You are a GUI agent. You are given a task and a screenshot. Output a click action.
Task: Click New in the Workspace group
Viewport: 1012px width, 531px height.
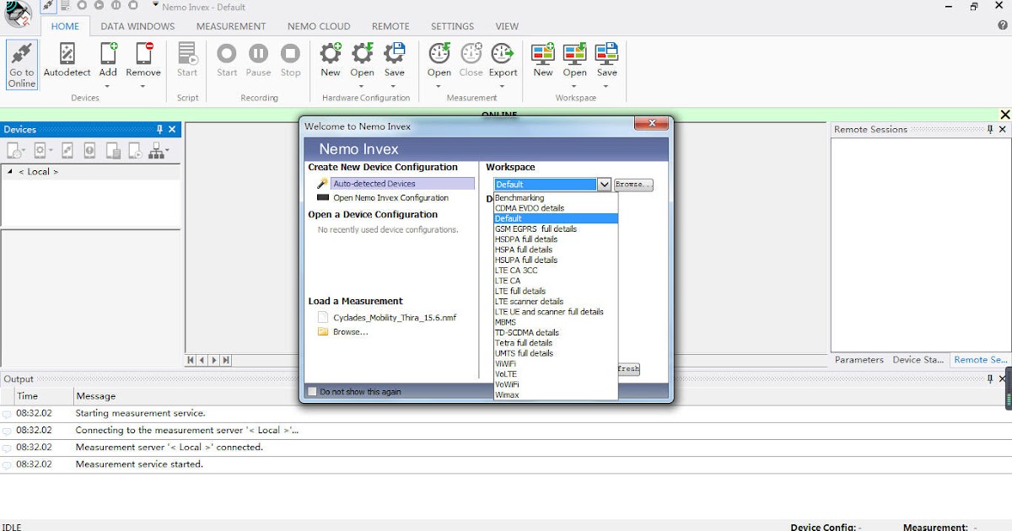pos(543,61)
